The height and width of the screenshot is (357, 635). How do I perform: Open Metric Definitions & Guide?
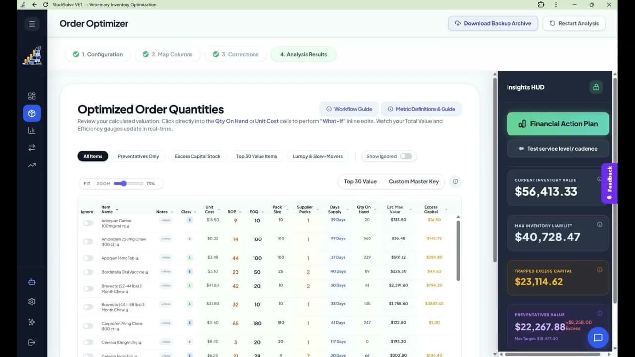tap(421, 109)
